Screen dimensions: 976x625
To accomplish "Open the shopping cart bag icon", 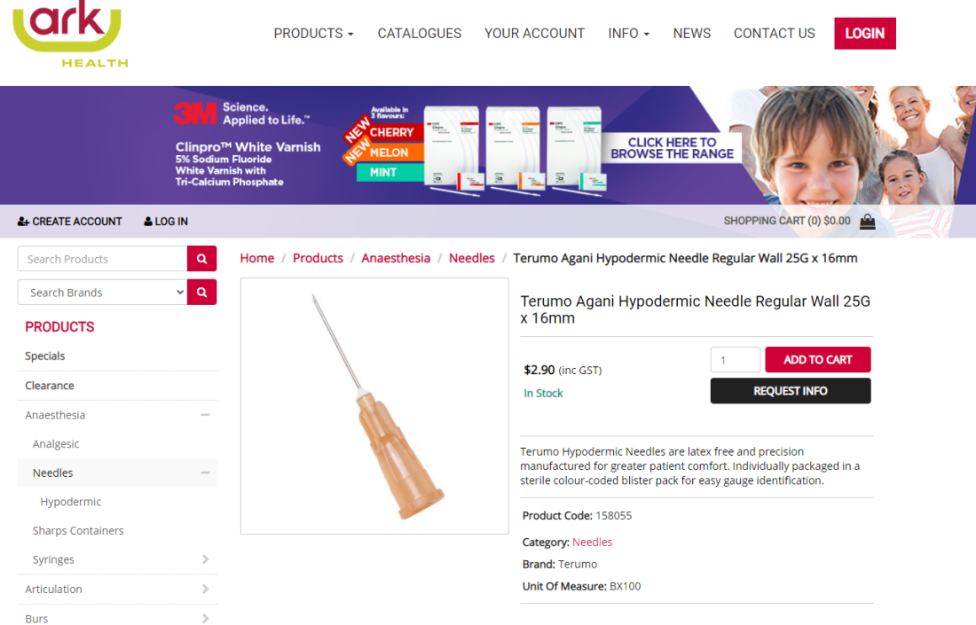I will (867, 222).
